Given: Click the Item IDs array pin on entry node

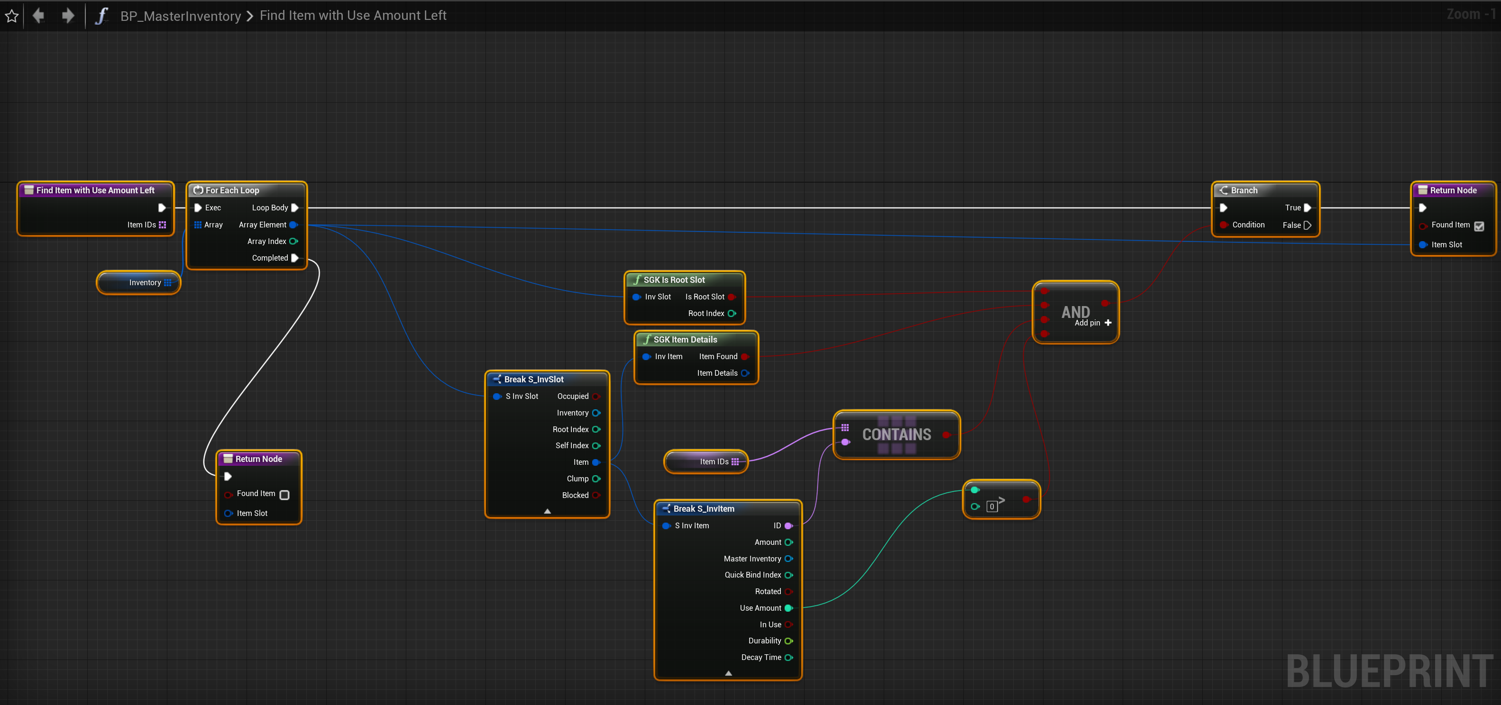Looking at the screenshot, I should (163, 225).
